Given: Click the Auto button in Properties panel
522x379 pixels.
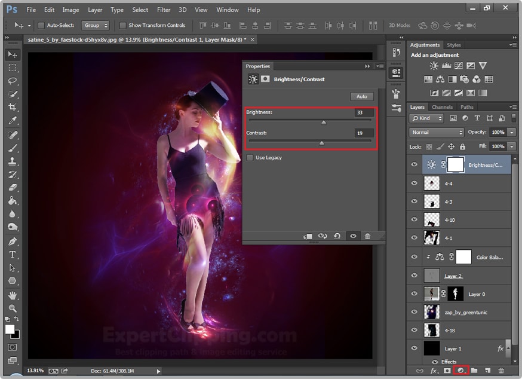Looking at the screenshot, I should click(x=361, y=96).
